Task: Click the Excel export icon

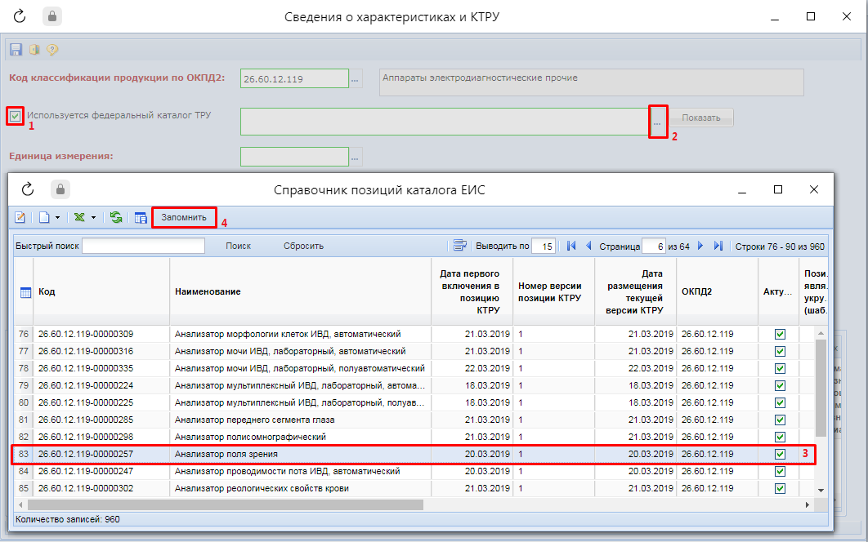Action: tap(79, 218)
